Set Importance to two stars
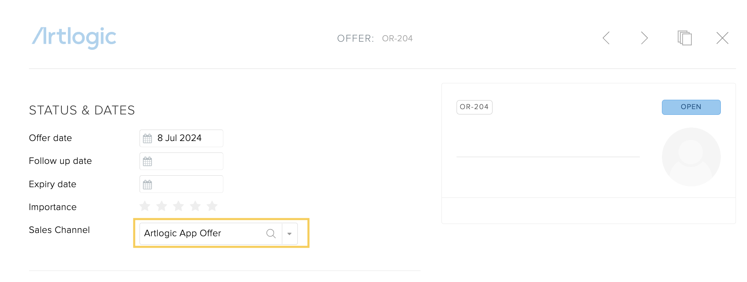This screenshot has height=282, width=747. 162,206
